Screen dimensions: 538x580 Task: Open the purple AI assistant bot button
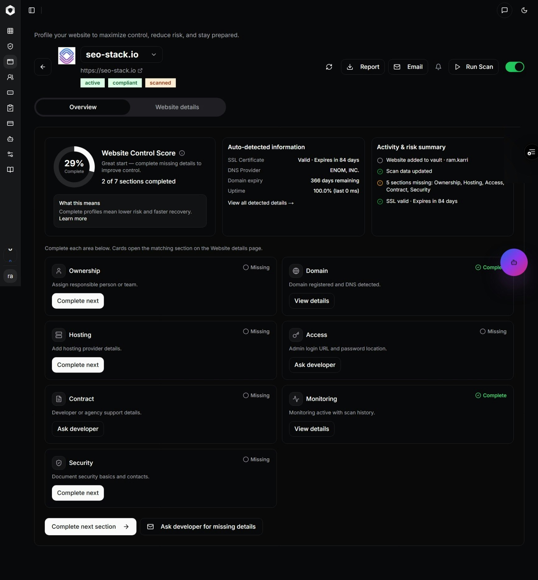pos(514,262)
